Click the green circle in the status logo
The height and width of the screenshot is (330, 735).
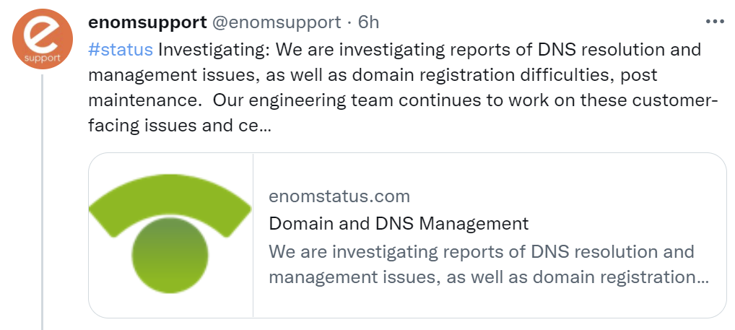pyautogui.click(x=170, y=254)
